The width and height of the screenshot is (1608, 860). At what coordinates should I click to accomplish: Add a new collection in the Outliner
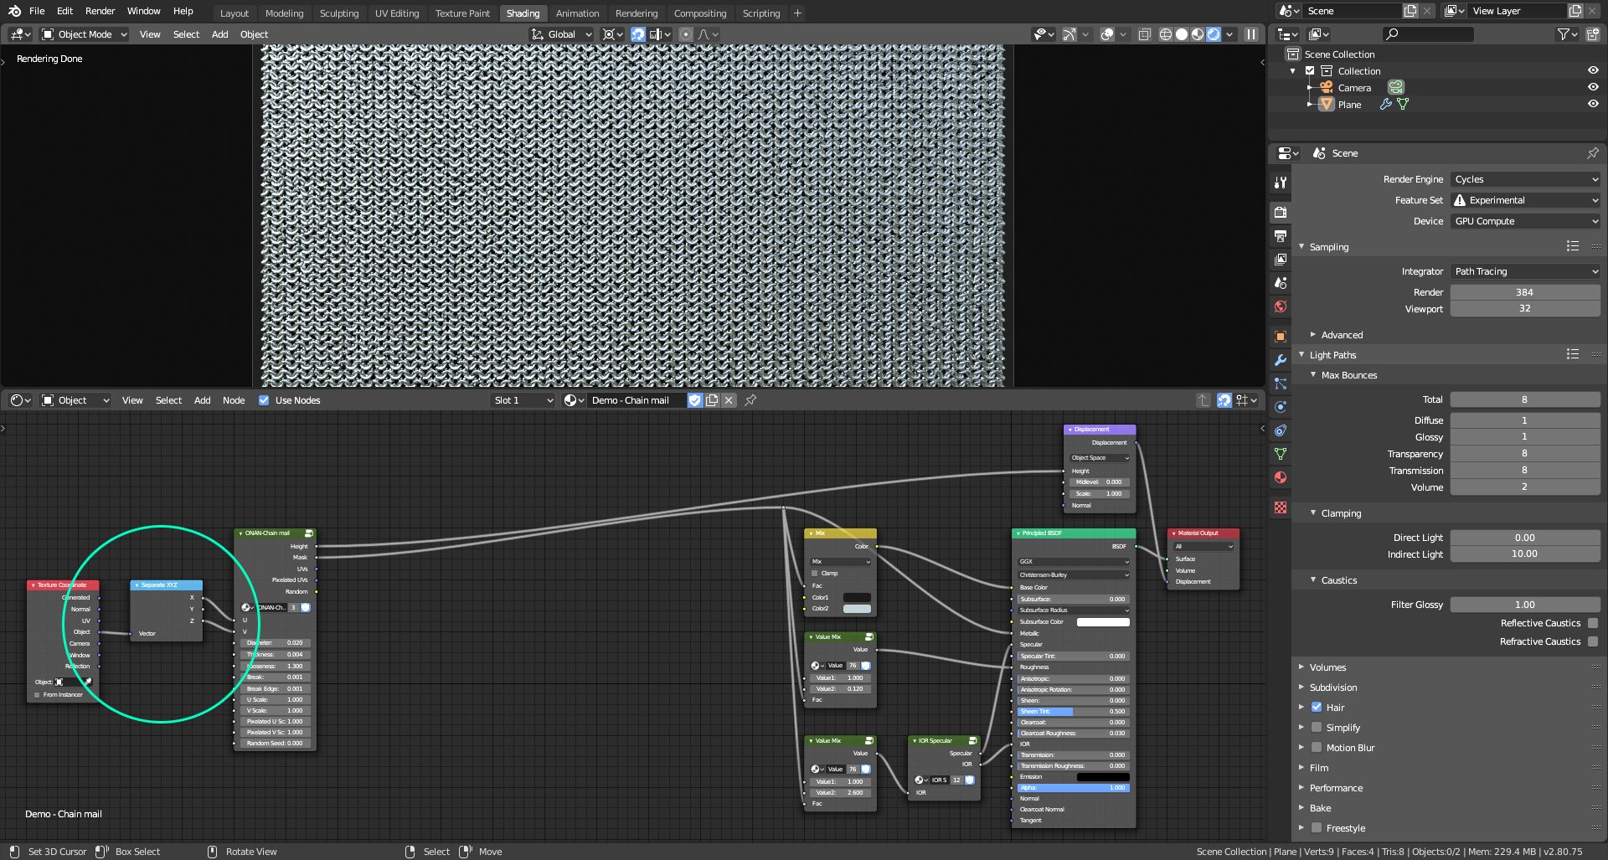1593,34
